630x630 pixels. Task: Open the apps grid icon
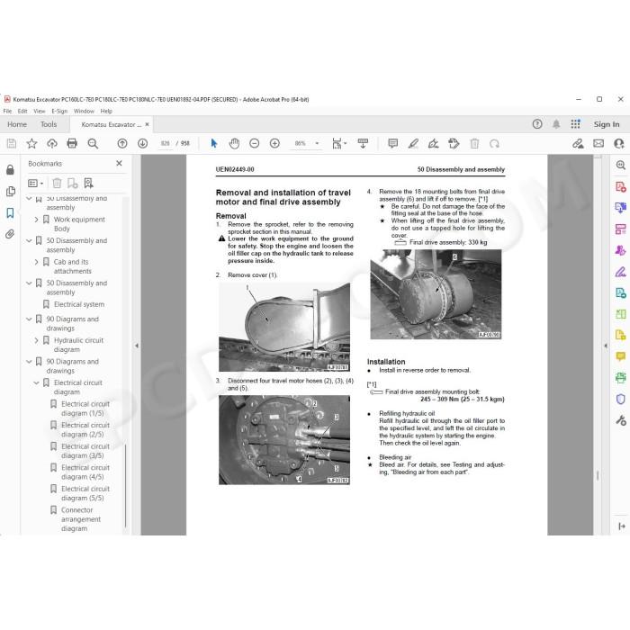(575, 124)
